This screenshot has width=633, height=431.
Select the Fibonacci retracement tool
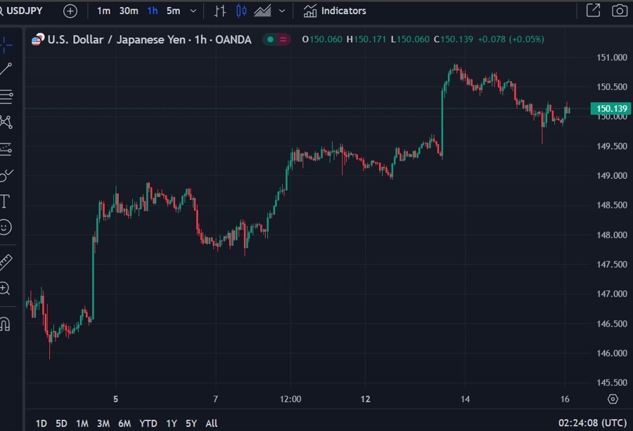[x=6, y=96]
